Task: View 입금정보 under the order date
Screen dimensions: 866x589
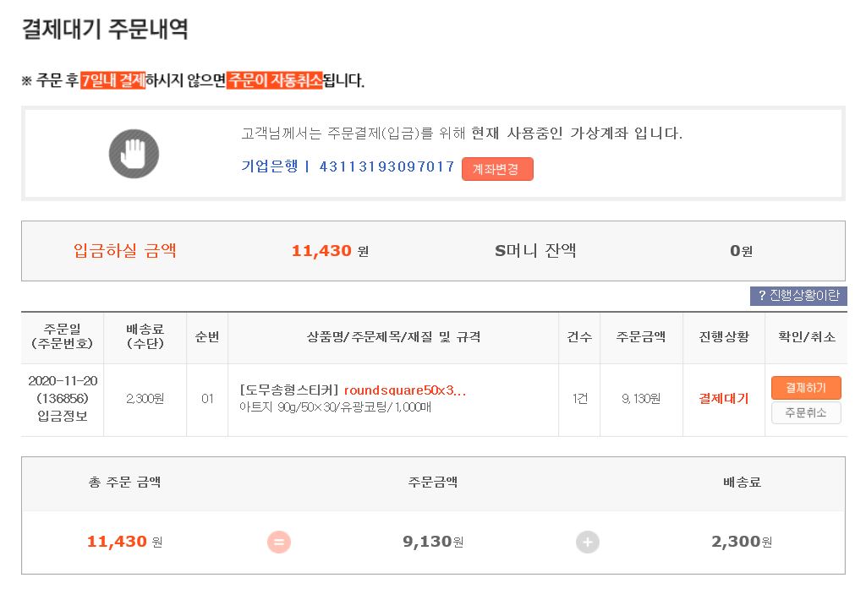Action: (x=62, y=416)
